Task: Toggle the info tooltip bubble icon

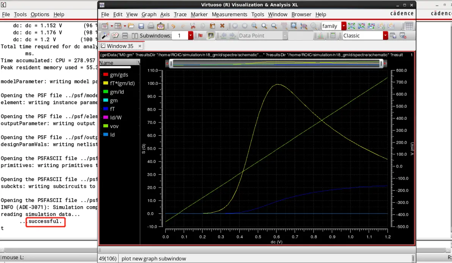Action: point(211,35)
